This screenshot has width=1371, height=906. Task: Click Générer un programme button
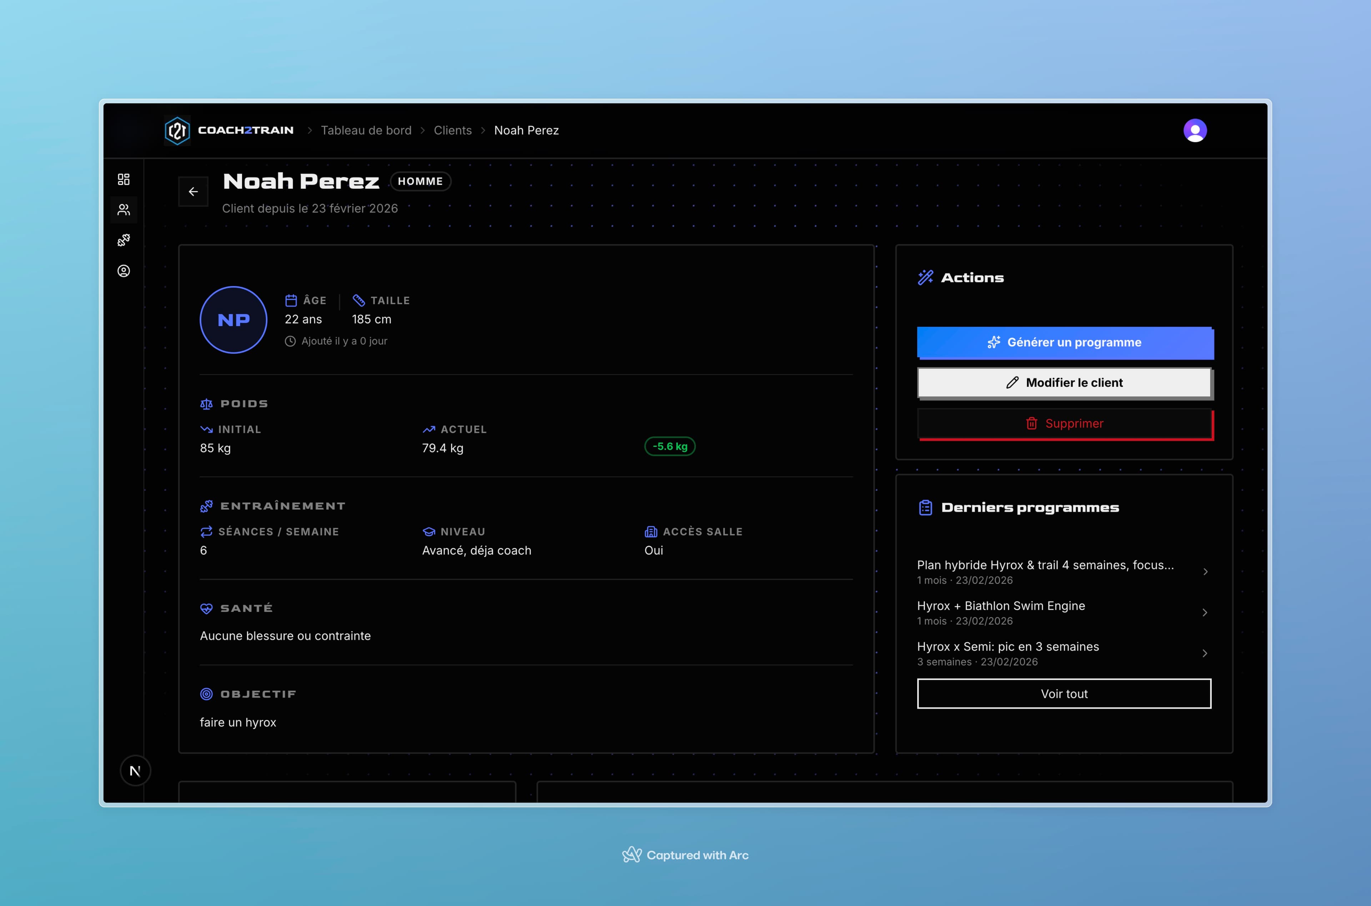pos(1065,343)
